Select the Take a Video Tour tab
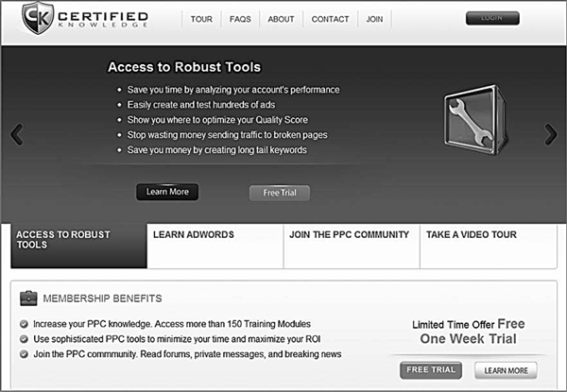 [489, 246]
